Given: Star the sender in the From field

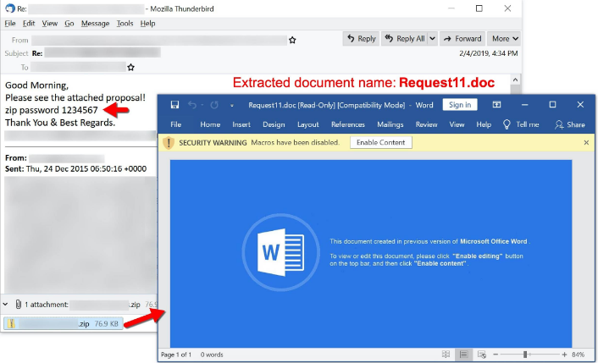Looking at the screenshot, I should (292, 40).
